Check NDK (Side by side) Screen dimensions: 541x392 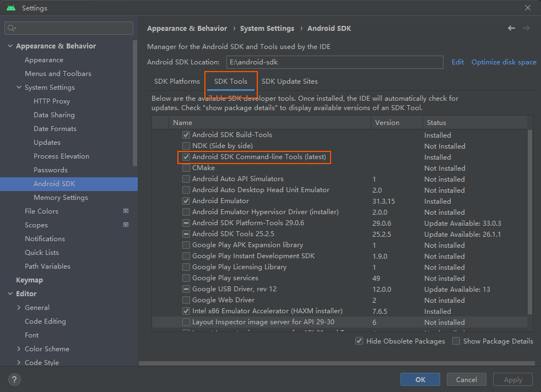point(186,146)
